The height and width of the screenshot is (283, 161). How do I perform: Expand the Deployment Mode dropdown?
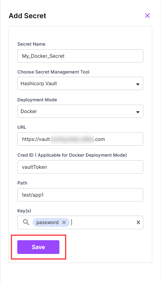pos(80,111)
